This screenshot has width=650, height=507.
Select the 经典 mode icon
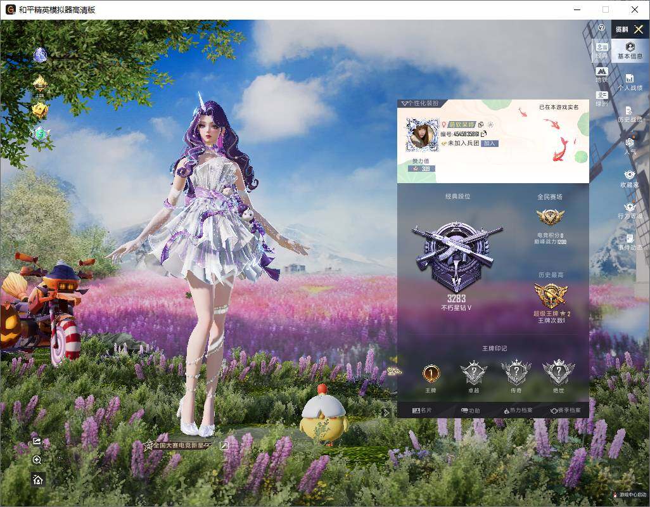pos(601,51)
